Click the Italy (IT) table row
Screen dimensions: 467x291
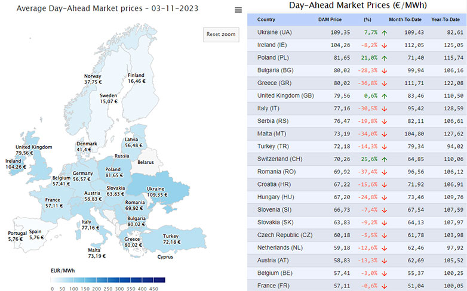click(357, 109)
